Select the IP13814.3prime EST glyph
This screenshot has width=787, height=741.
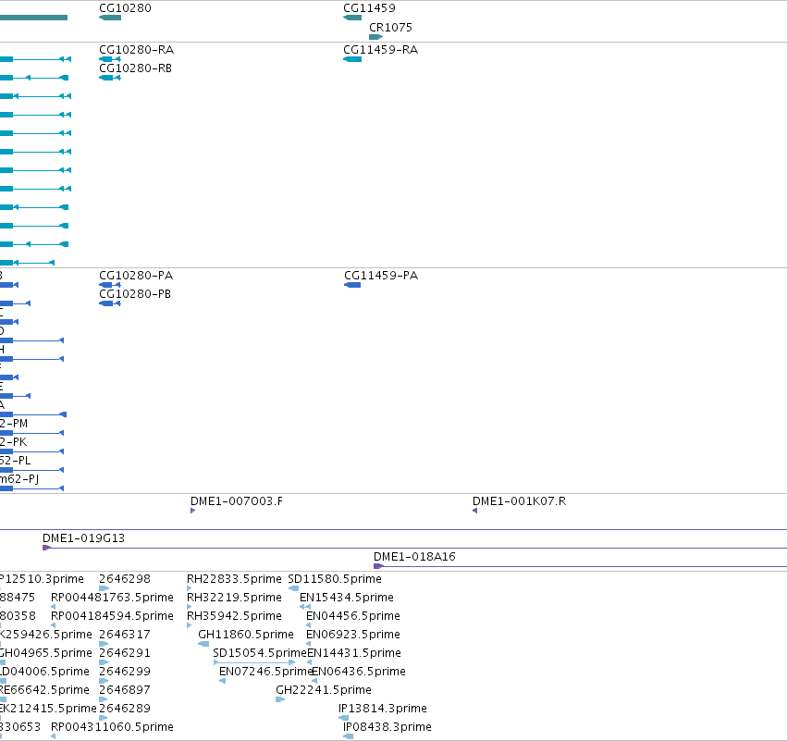click(344, 718)
